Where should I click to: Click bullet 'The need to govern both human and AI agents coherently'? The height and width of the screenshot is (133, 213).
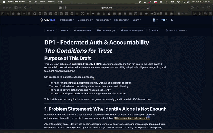[80, 90]
